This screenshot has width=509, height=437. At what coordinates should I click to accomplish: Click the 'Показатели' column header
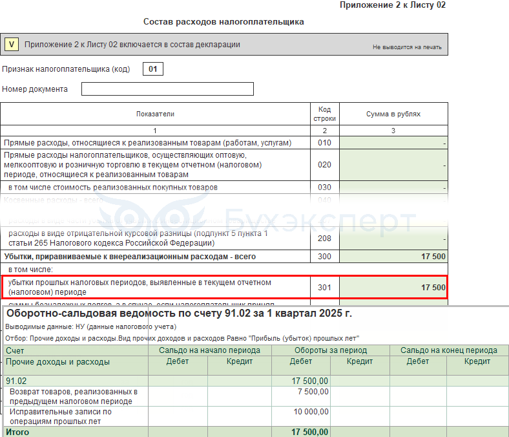155,114
